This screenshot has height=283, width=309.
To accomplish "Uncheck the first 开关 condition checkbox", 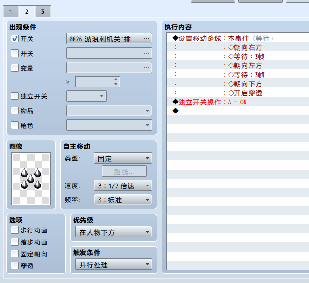I will (15, 39).
